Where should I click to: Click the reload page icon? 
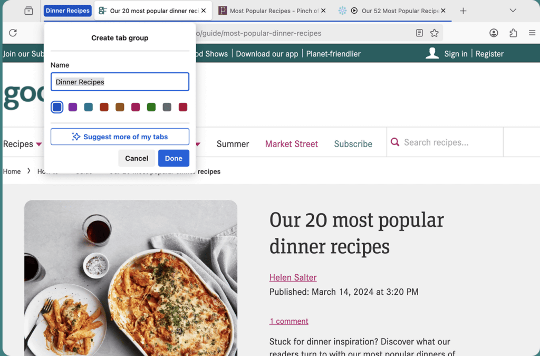pyautogui.click(x=13, y=33)
